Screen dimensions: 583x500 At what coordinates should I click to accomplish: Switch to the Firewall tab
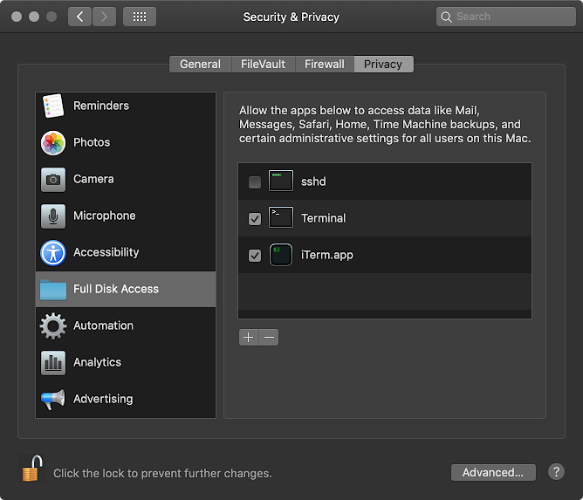325,65
